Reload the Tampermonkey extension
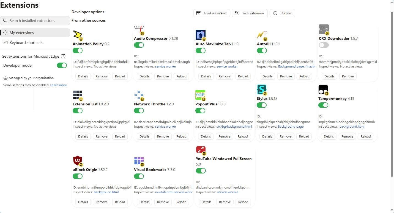This screenshot has height=213, width=394. tap(366, 136)
